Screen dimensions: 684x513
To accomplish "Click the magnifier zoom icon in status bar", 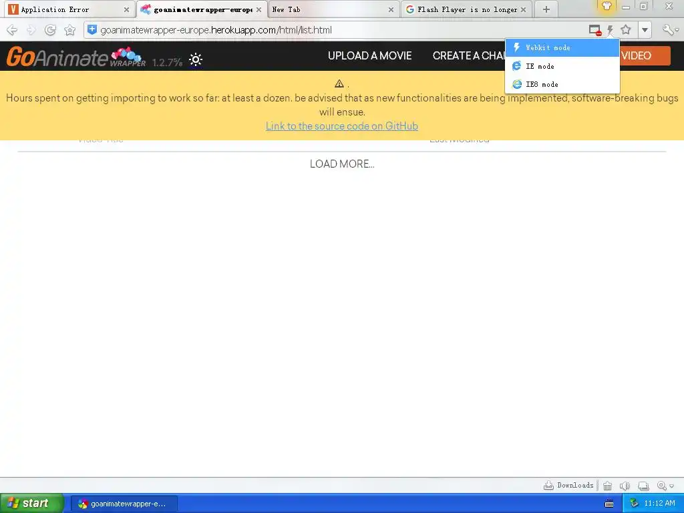I will pyautogui.click(x=662, y=486).
